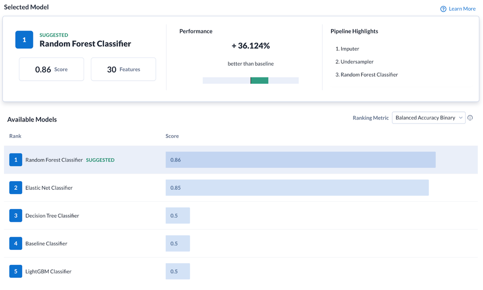Click rank 1 badge in Available Models list

click(x=15, y=160)
